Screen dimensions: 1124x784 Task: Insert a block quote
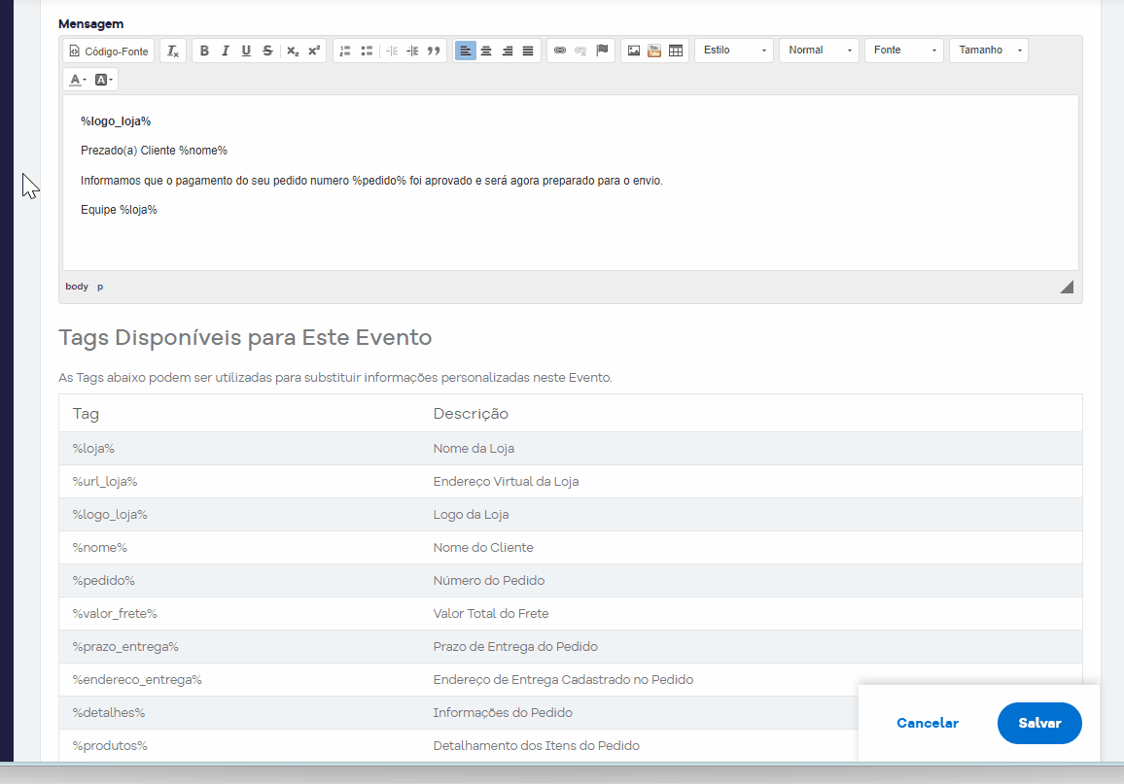click(434, 51)
